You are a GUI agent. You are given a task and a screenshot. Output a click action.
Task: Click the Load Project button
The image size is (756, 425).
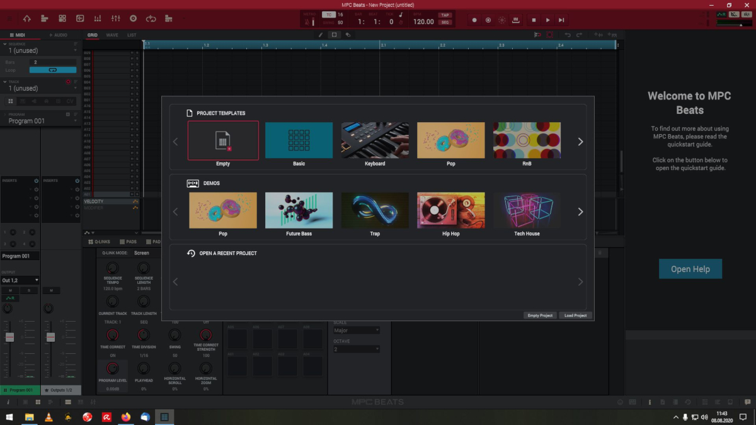[576, 315]
